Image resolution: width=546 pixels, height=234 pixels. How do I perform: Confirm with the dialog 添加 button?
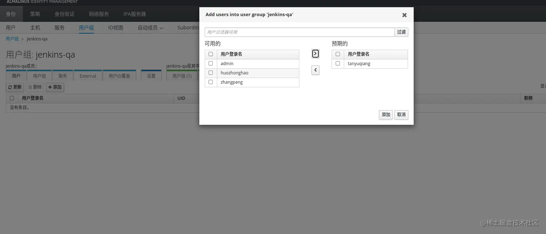tap(386, 115)
